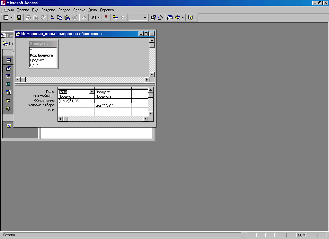Viewport: 329px width, 239px height.
Task: Click the [Цена]*1,05 update cell
Action: 76,101
